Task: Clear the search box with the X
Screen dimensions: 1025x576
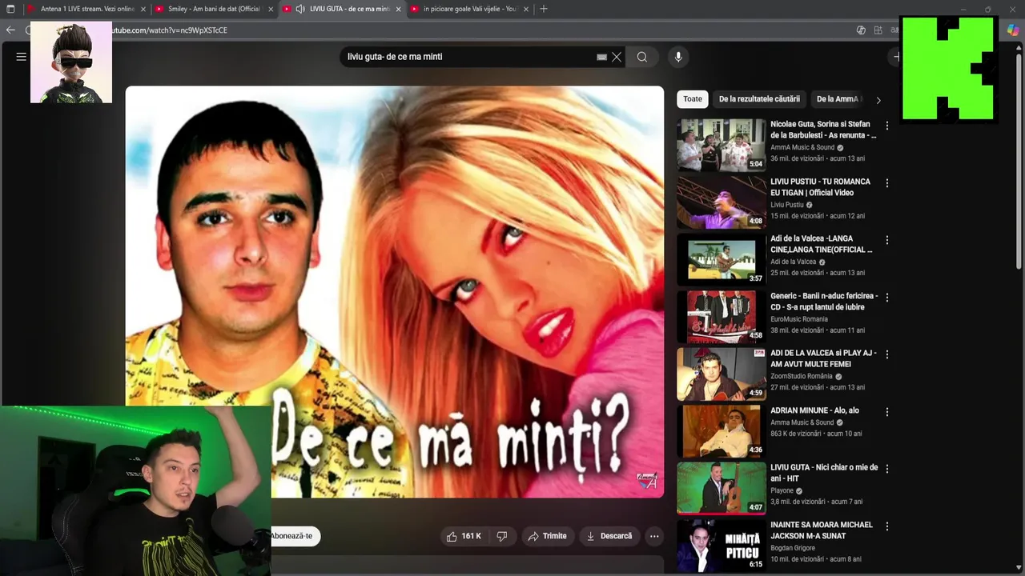Action: click(x=617, y=57)
